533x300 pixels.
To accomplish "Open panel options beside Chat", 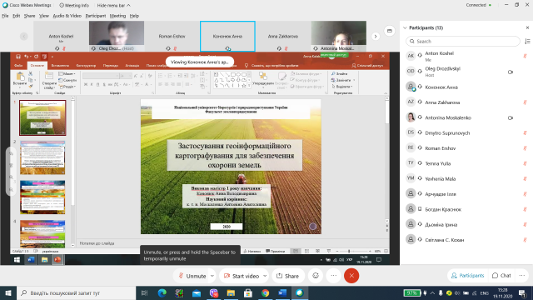I will click(522, 276).
